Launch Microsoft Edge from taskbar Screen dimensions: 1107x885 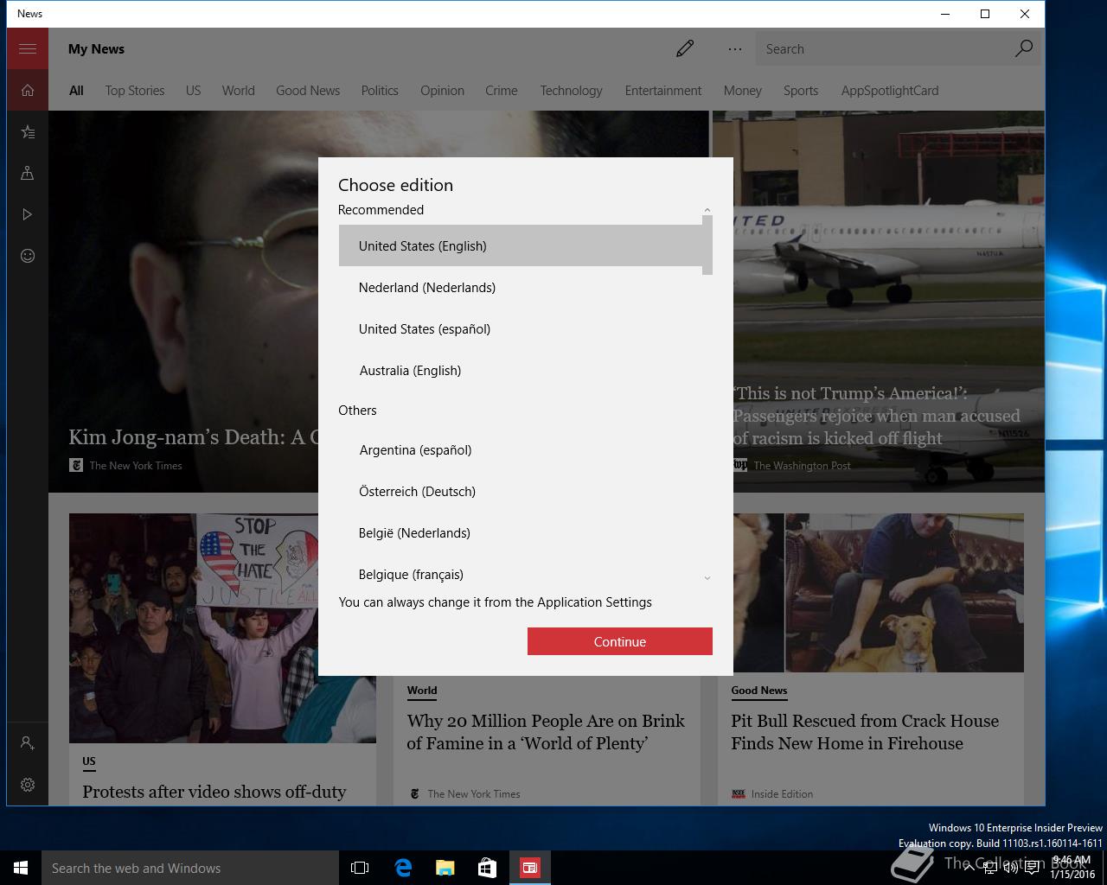pos(403,868)
